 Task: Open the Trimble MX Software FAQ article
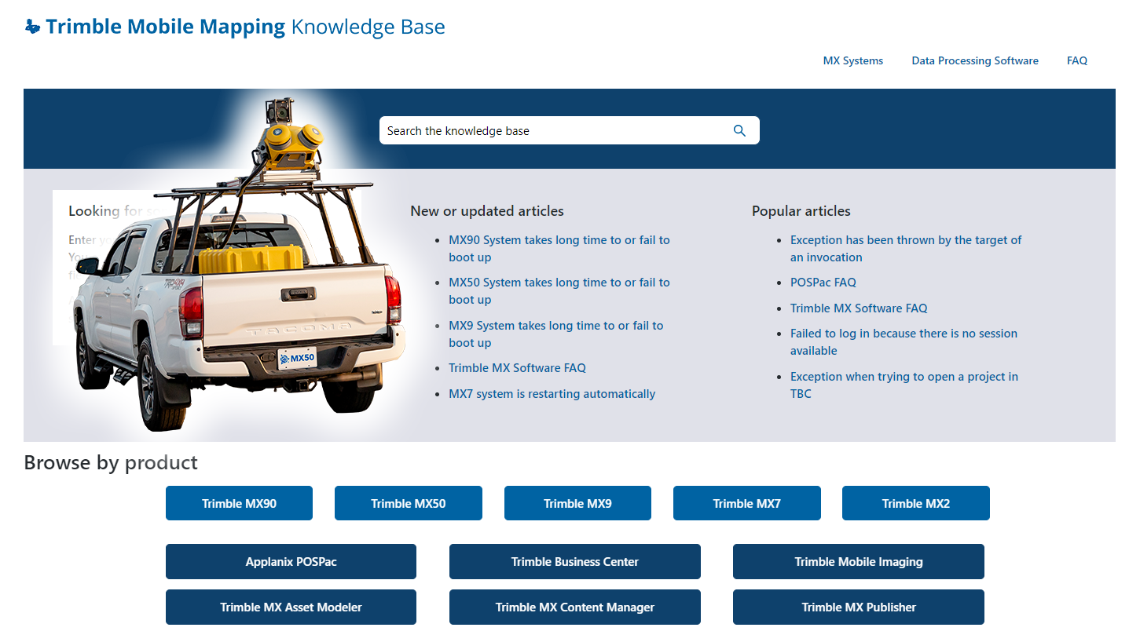coord(517,367)
